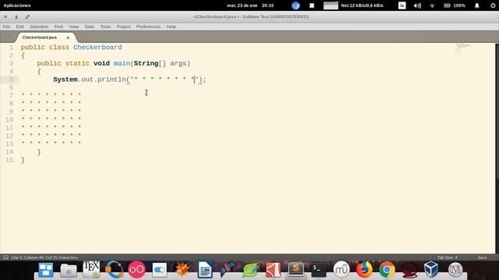This screenshot has width=499, height=280.
Task: Open the Goto menu
Action: [89, 26]
